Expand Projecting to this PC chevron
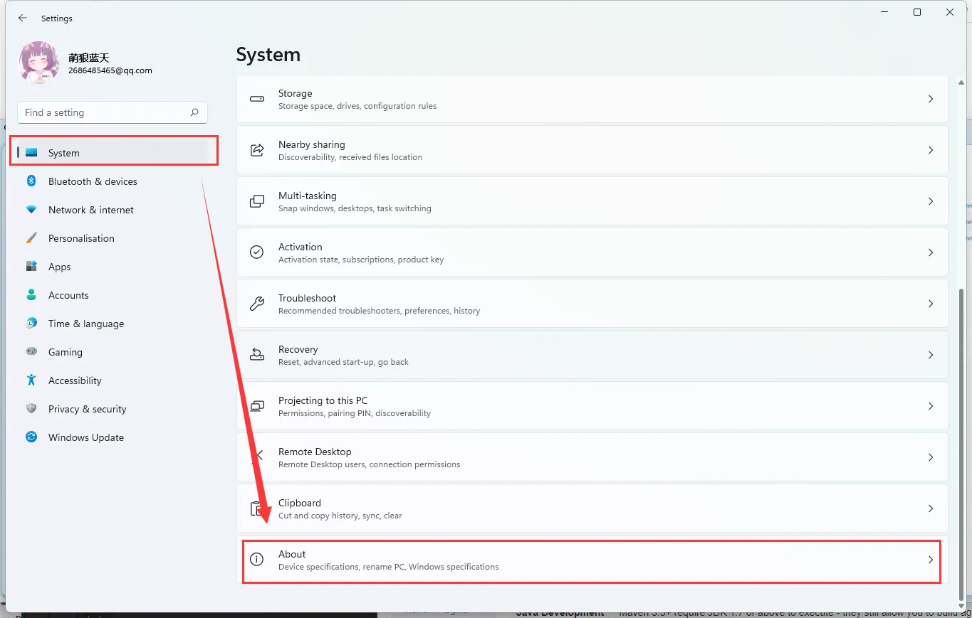This screenshot has height=618, width=972. click(x=931, y=406)
